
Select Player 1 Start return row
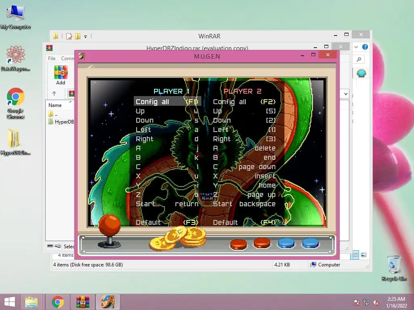167,204
